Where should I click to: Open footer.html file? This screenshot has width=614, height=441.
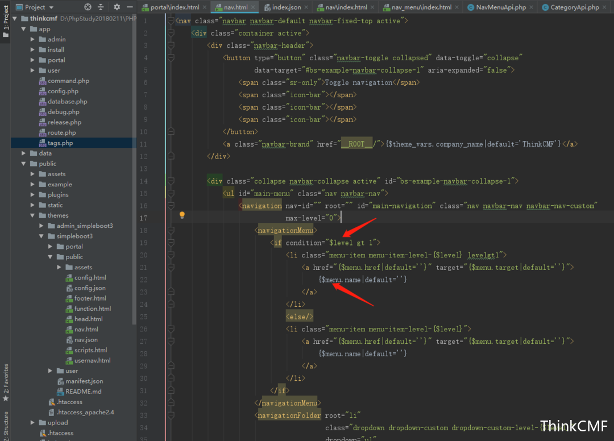90,298
